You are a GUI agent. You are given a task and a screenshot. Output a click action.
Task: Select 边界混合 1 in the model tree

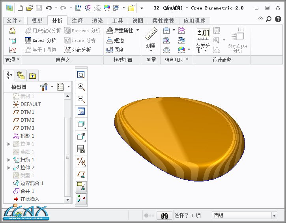point(32,183)
